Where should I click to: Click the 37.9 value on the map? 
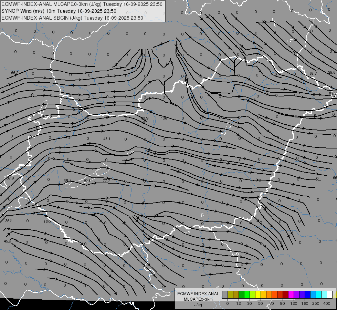click(x=10, y=178)
